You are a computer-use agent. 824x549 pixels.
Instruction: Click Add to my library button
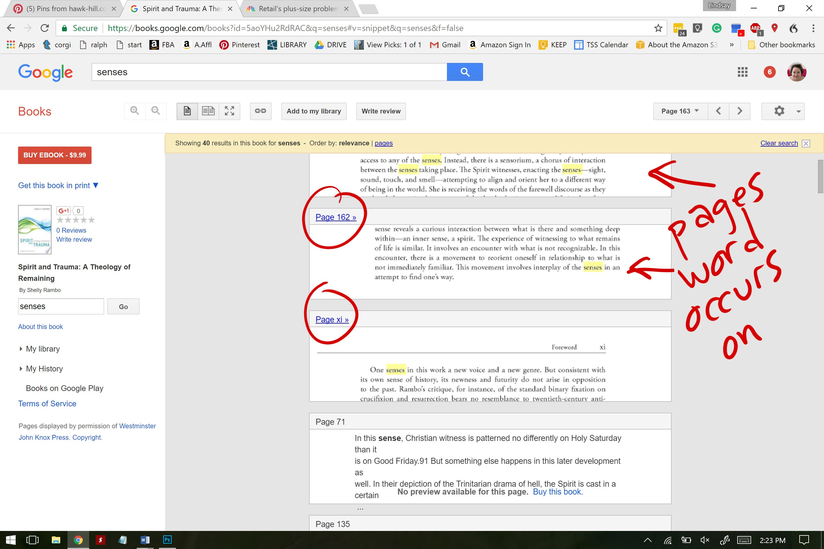pyautogui.click(x=314, y=111)
